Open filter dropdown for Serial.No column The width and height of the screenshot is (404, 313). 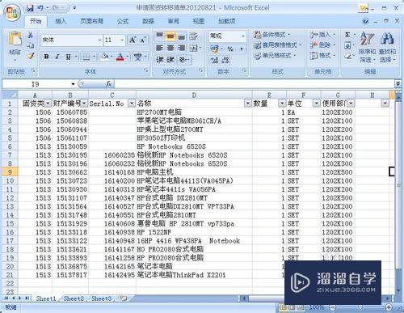coord(132,104)
